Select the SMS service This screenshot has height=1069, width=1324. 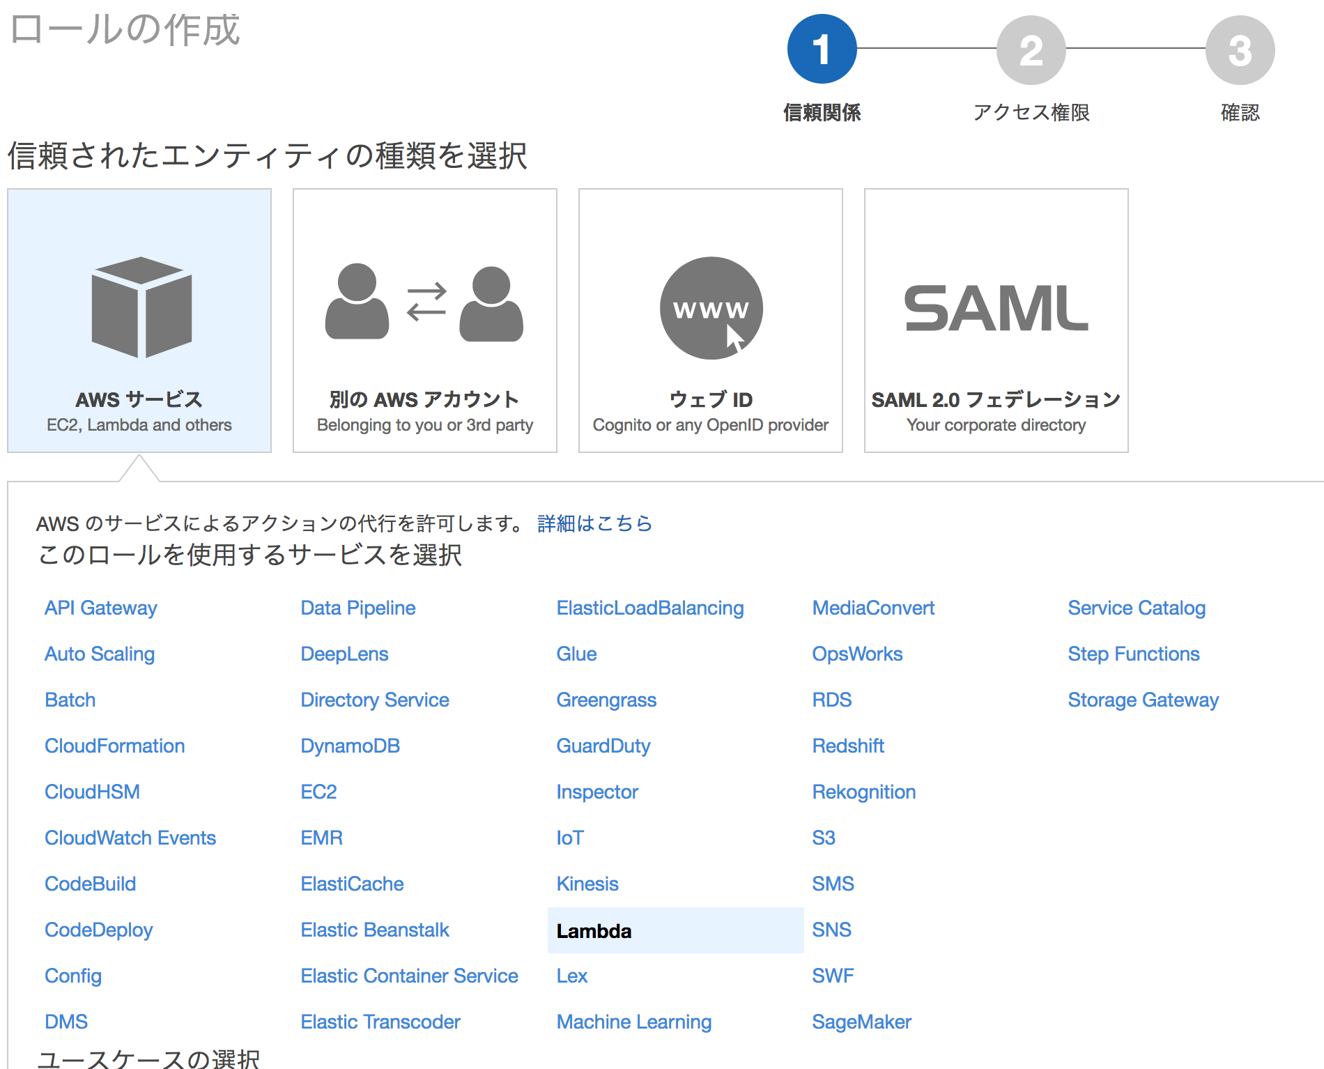click(x=833, y=884)
